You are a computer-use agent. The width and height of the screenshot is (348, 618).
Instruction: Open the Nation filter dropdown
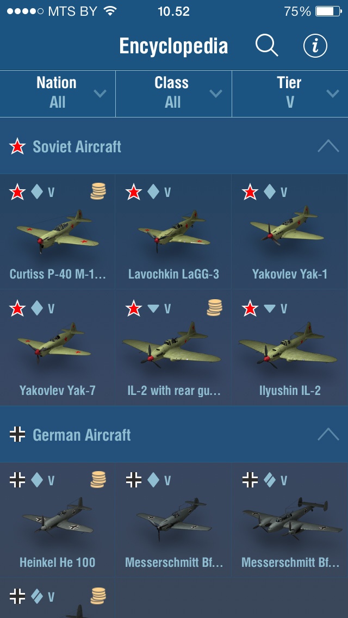(58, 94)
